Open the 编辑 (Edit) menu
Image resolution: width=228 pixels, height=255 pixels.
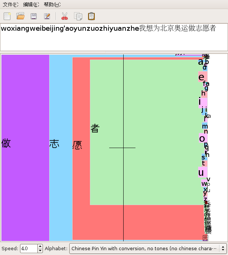(x=31, y=4)
